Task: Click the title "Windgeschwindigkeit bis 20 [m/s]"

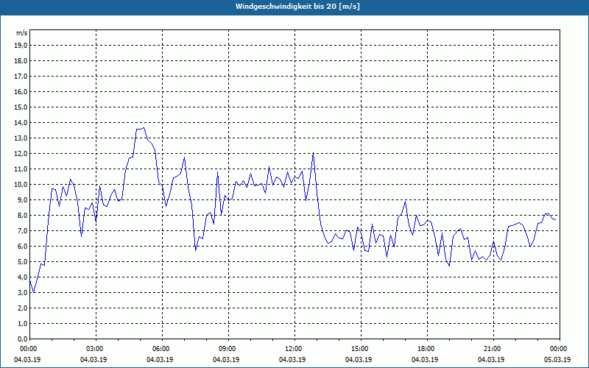Action: [297, 7]
